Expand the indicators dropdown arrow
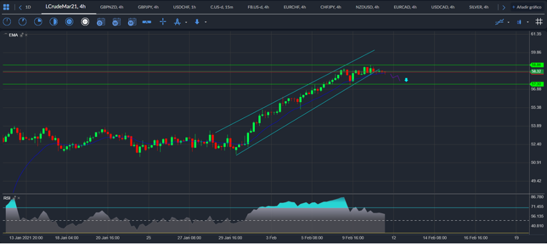The image size is (547, 244). point(508,22)
